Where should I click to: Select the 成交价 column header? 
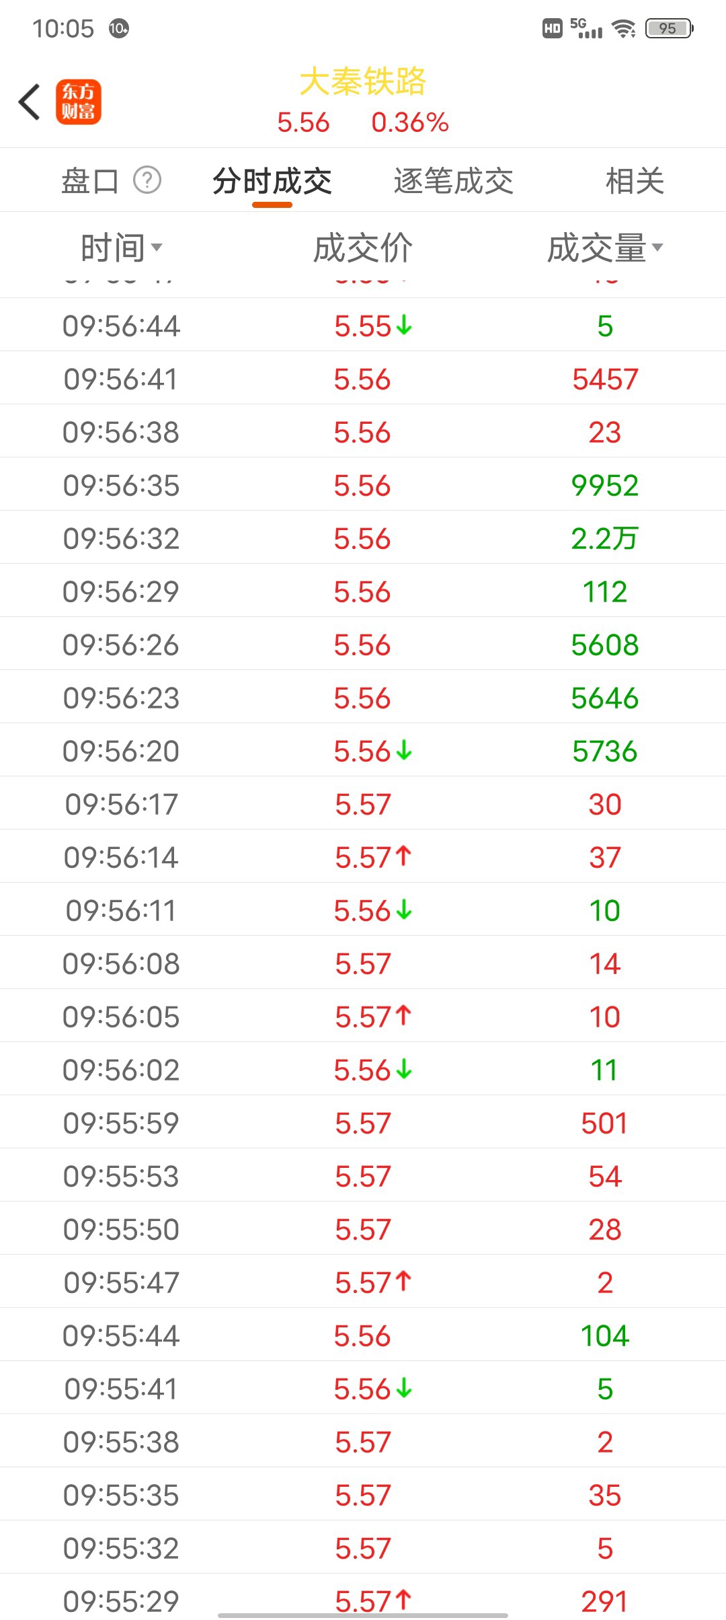point(363,248)
